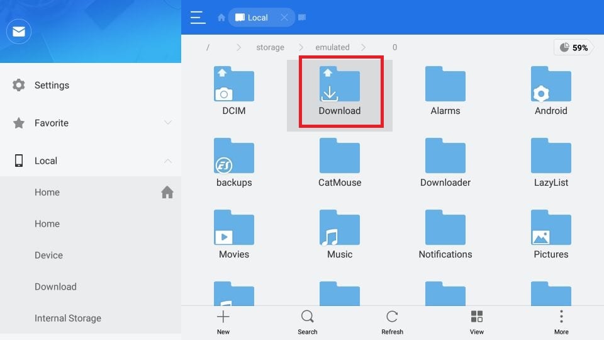Select Device in the sidebar
The image size is (604, 340).
[x=91, y=255]
